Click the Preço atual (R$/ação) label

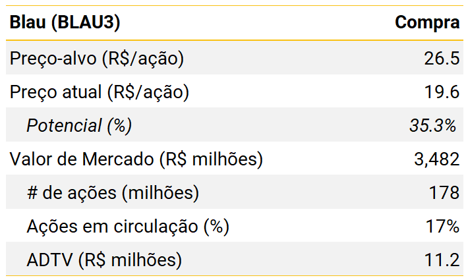(x=99, y=92)
